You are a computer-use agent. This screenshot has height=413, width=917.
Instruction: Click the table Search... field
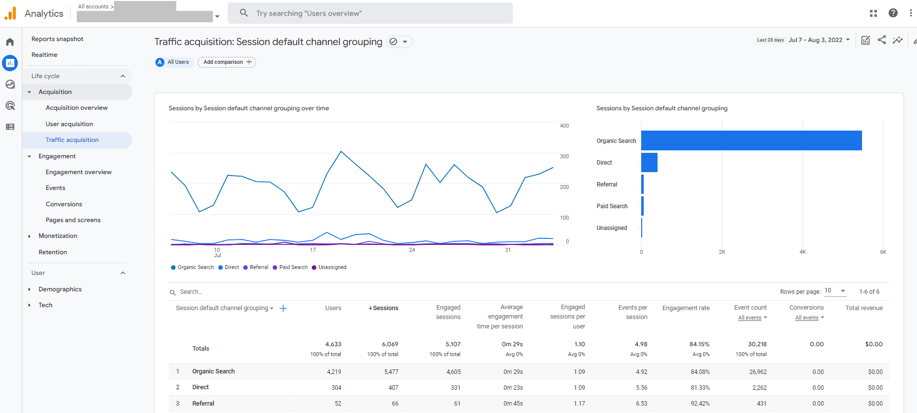click(191, 292)
